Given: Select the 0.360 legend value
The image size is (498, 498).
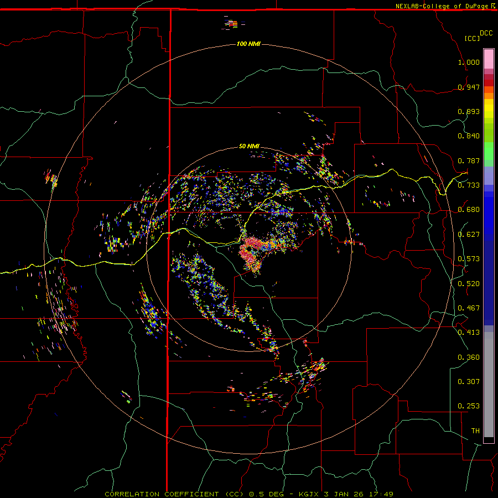Looking at the screenshot, I should (x=469, y=357).
